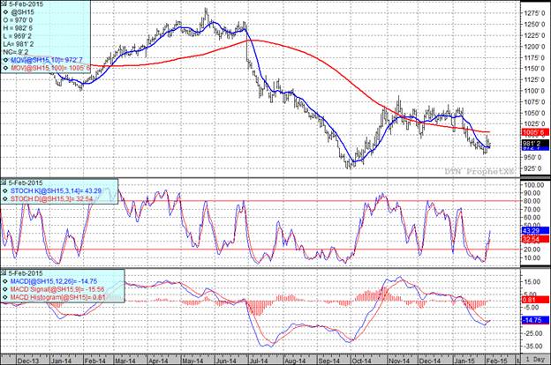Click the Nov-14 label on time axis

[x=399, y=361]
